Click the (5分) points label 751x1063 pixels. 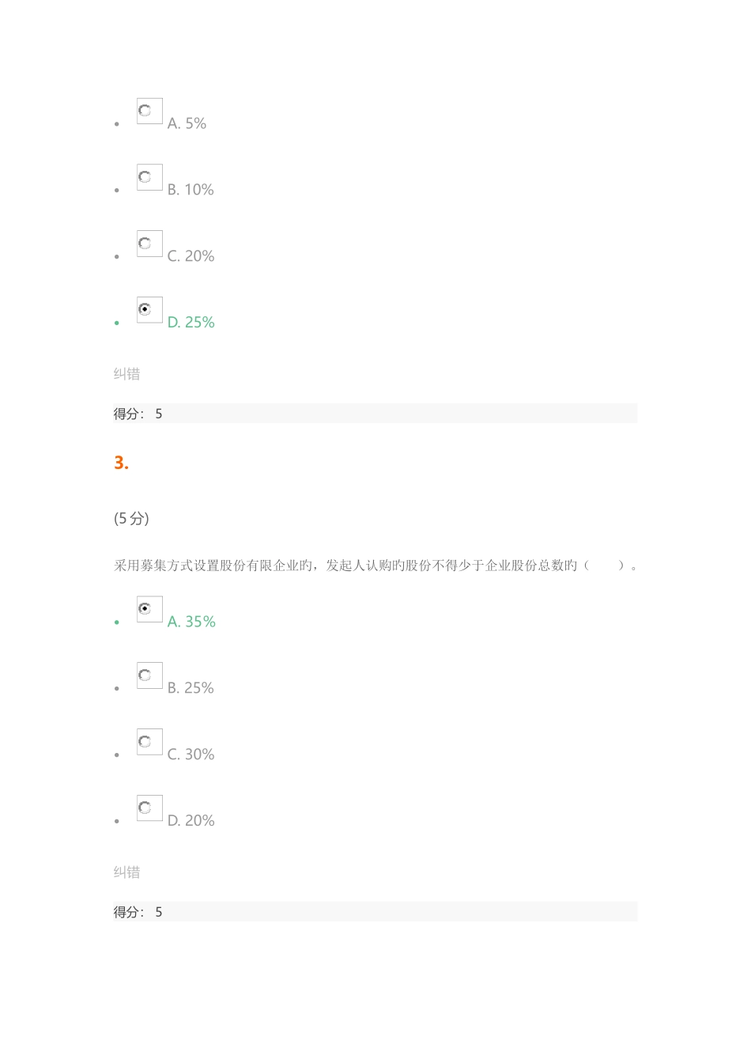[x=131, y=519]
